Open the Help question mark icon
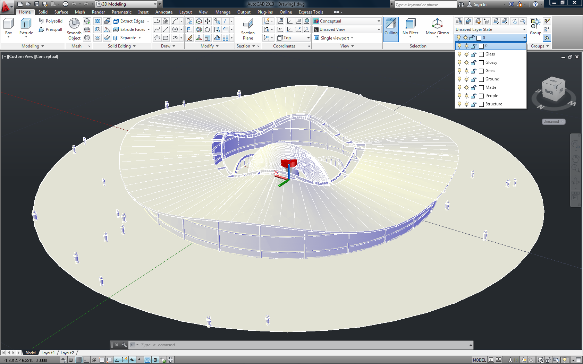This screenshot has height=364, width=583. tap(535, 4)
